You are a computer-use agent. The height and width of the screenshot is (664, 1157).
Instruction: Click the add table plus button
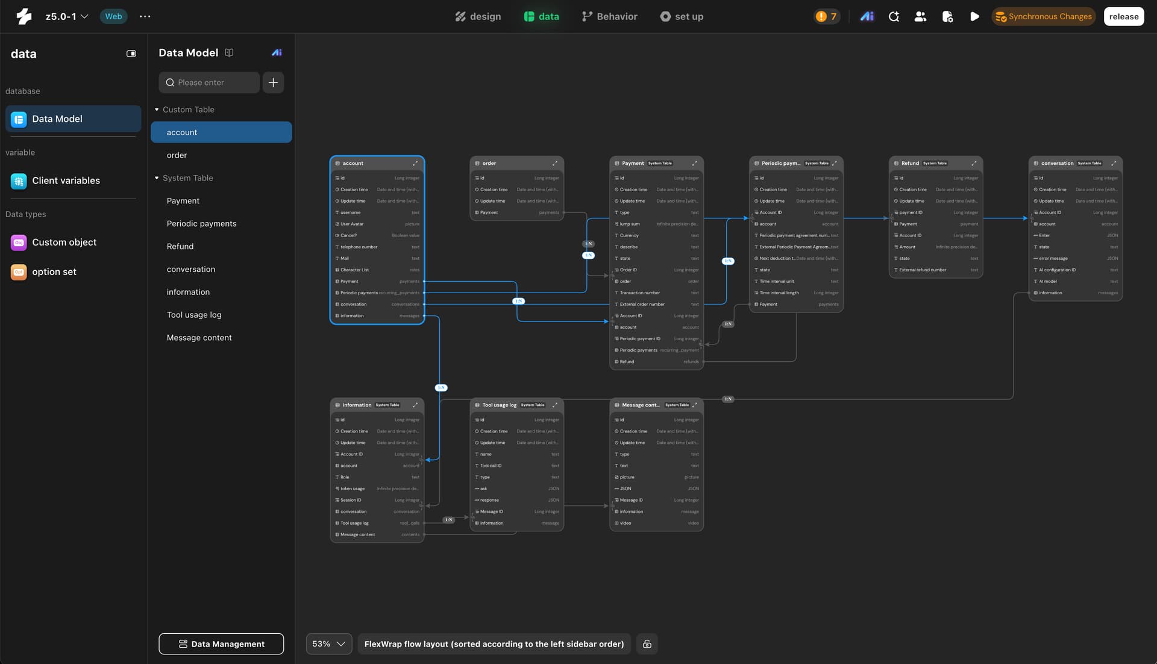point(273,83)
